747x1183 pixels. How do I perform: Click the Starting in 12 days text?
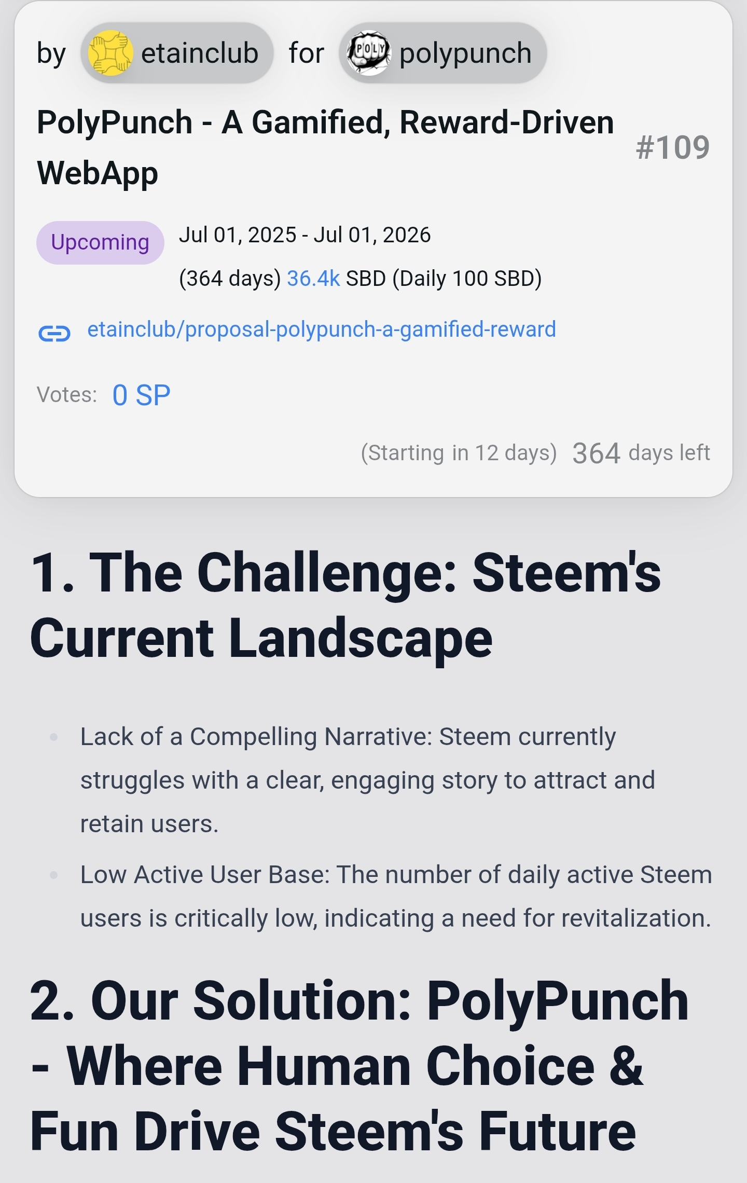coord(459,453)
